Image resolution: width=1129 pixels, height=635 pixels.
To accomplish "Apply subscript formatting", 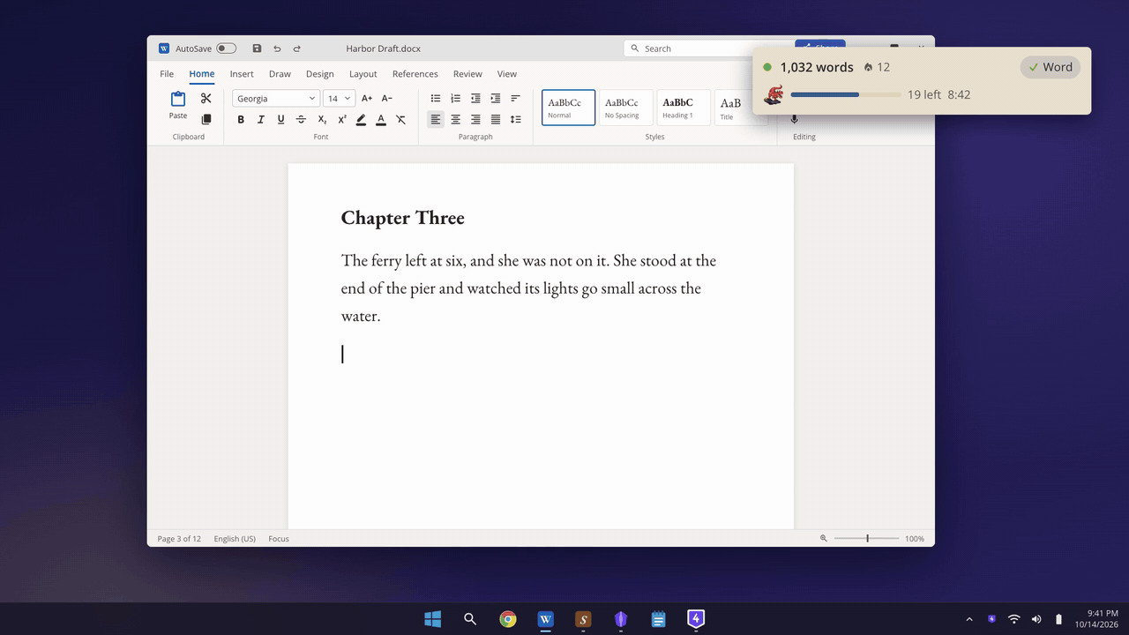I will point(322,120).
